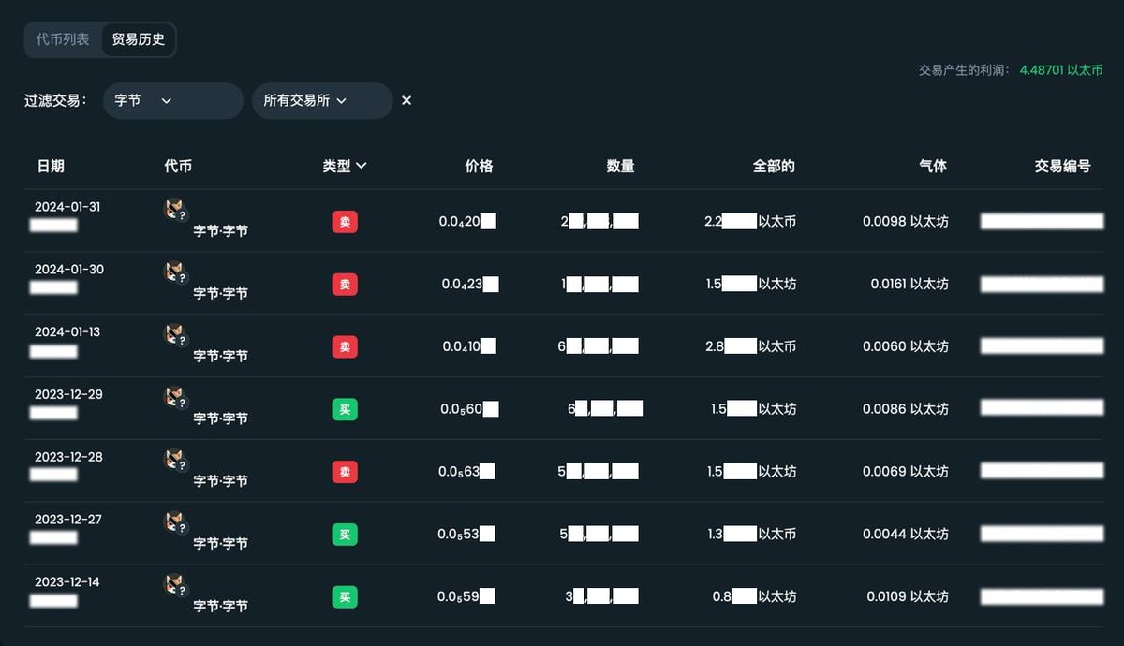Open the 所有交易所 exchange dropdown

click(x=322, y=100)
